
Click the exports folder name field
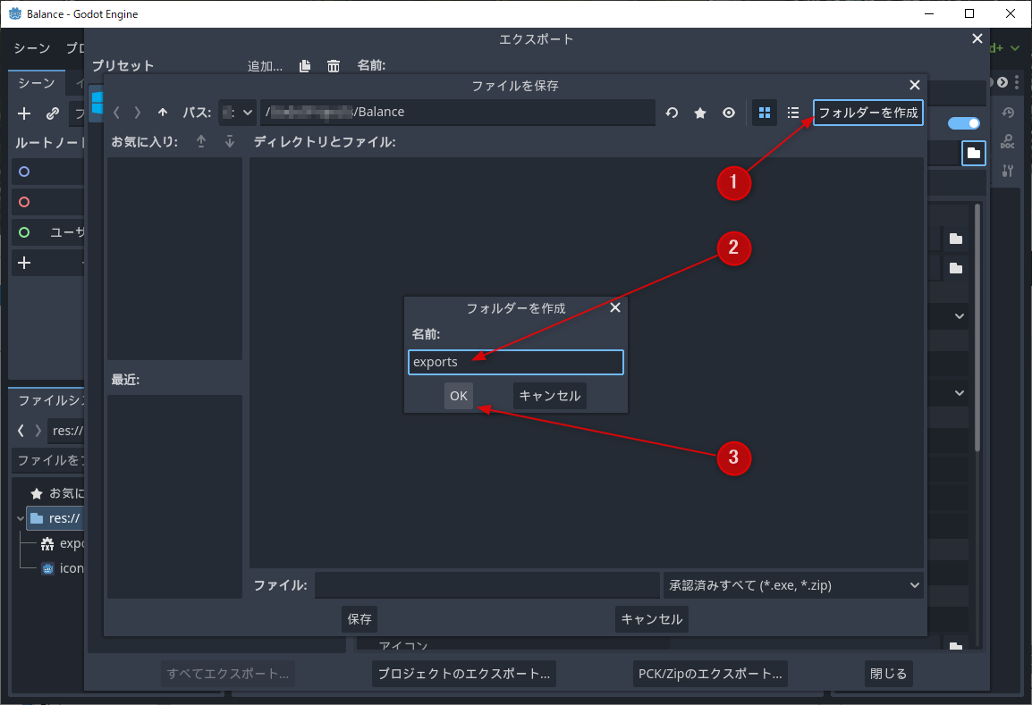515,362
